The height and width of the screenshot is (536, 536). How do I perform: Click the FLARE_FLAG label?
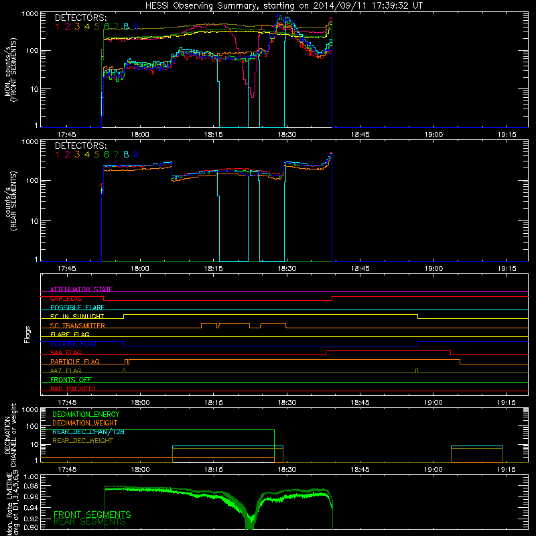70,334
